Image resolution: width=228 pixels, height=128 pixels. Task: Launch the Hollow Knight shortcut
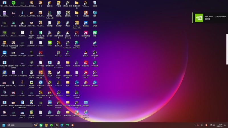[59, 75]
